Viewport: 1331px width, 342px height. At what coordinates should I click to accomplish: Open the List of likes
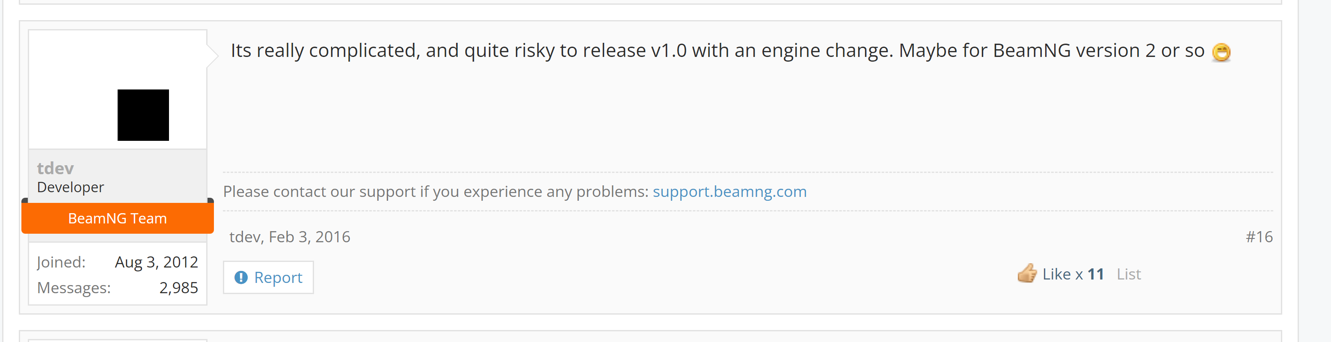pos(1129,274)
